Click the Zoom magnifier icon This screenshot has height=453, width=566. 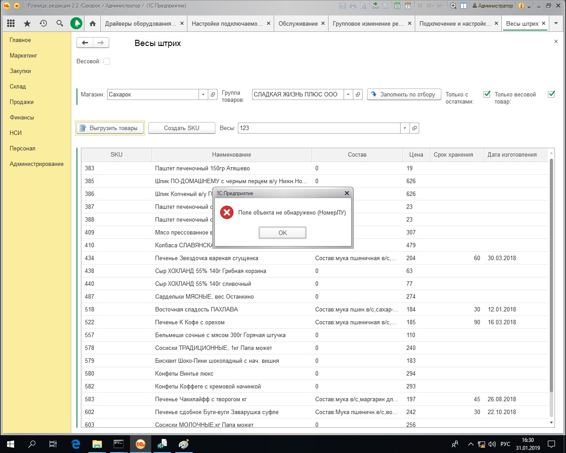[453, 6]
